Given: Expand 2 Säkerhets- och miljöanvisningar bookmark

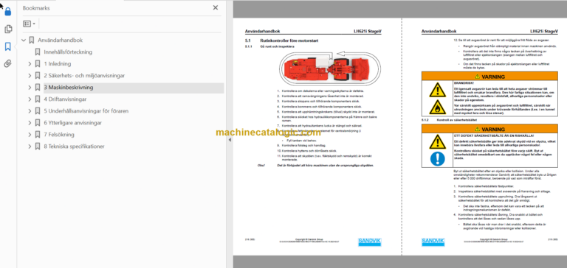Looking at the screenshot, I should point(30,76).
